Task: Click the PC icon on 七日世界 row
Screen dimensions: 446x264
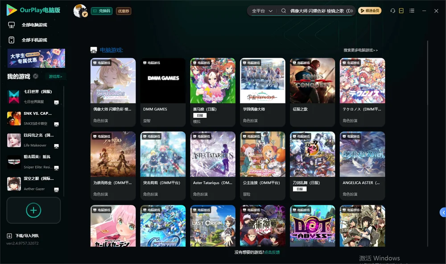Action: [56, 103]
